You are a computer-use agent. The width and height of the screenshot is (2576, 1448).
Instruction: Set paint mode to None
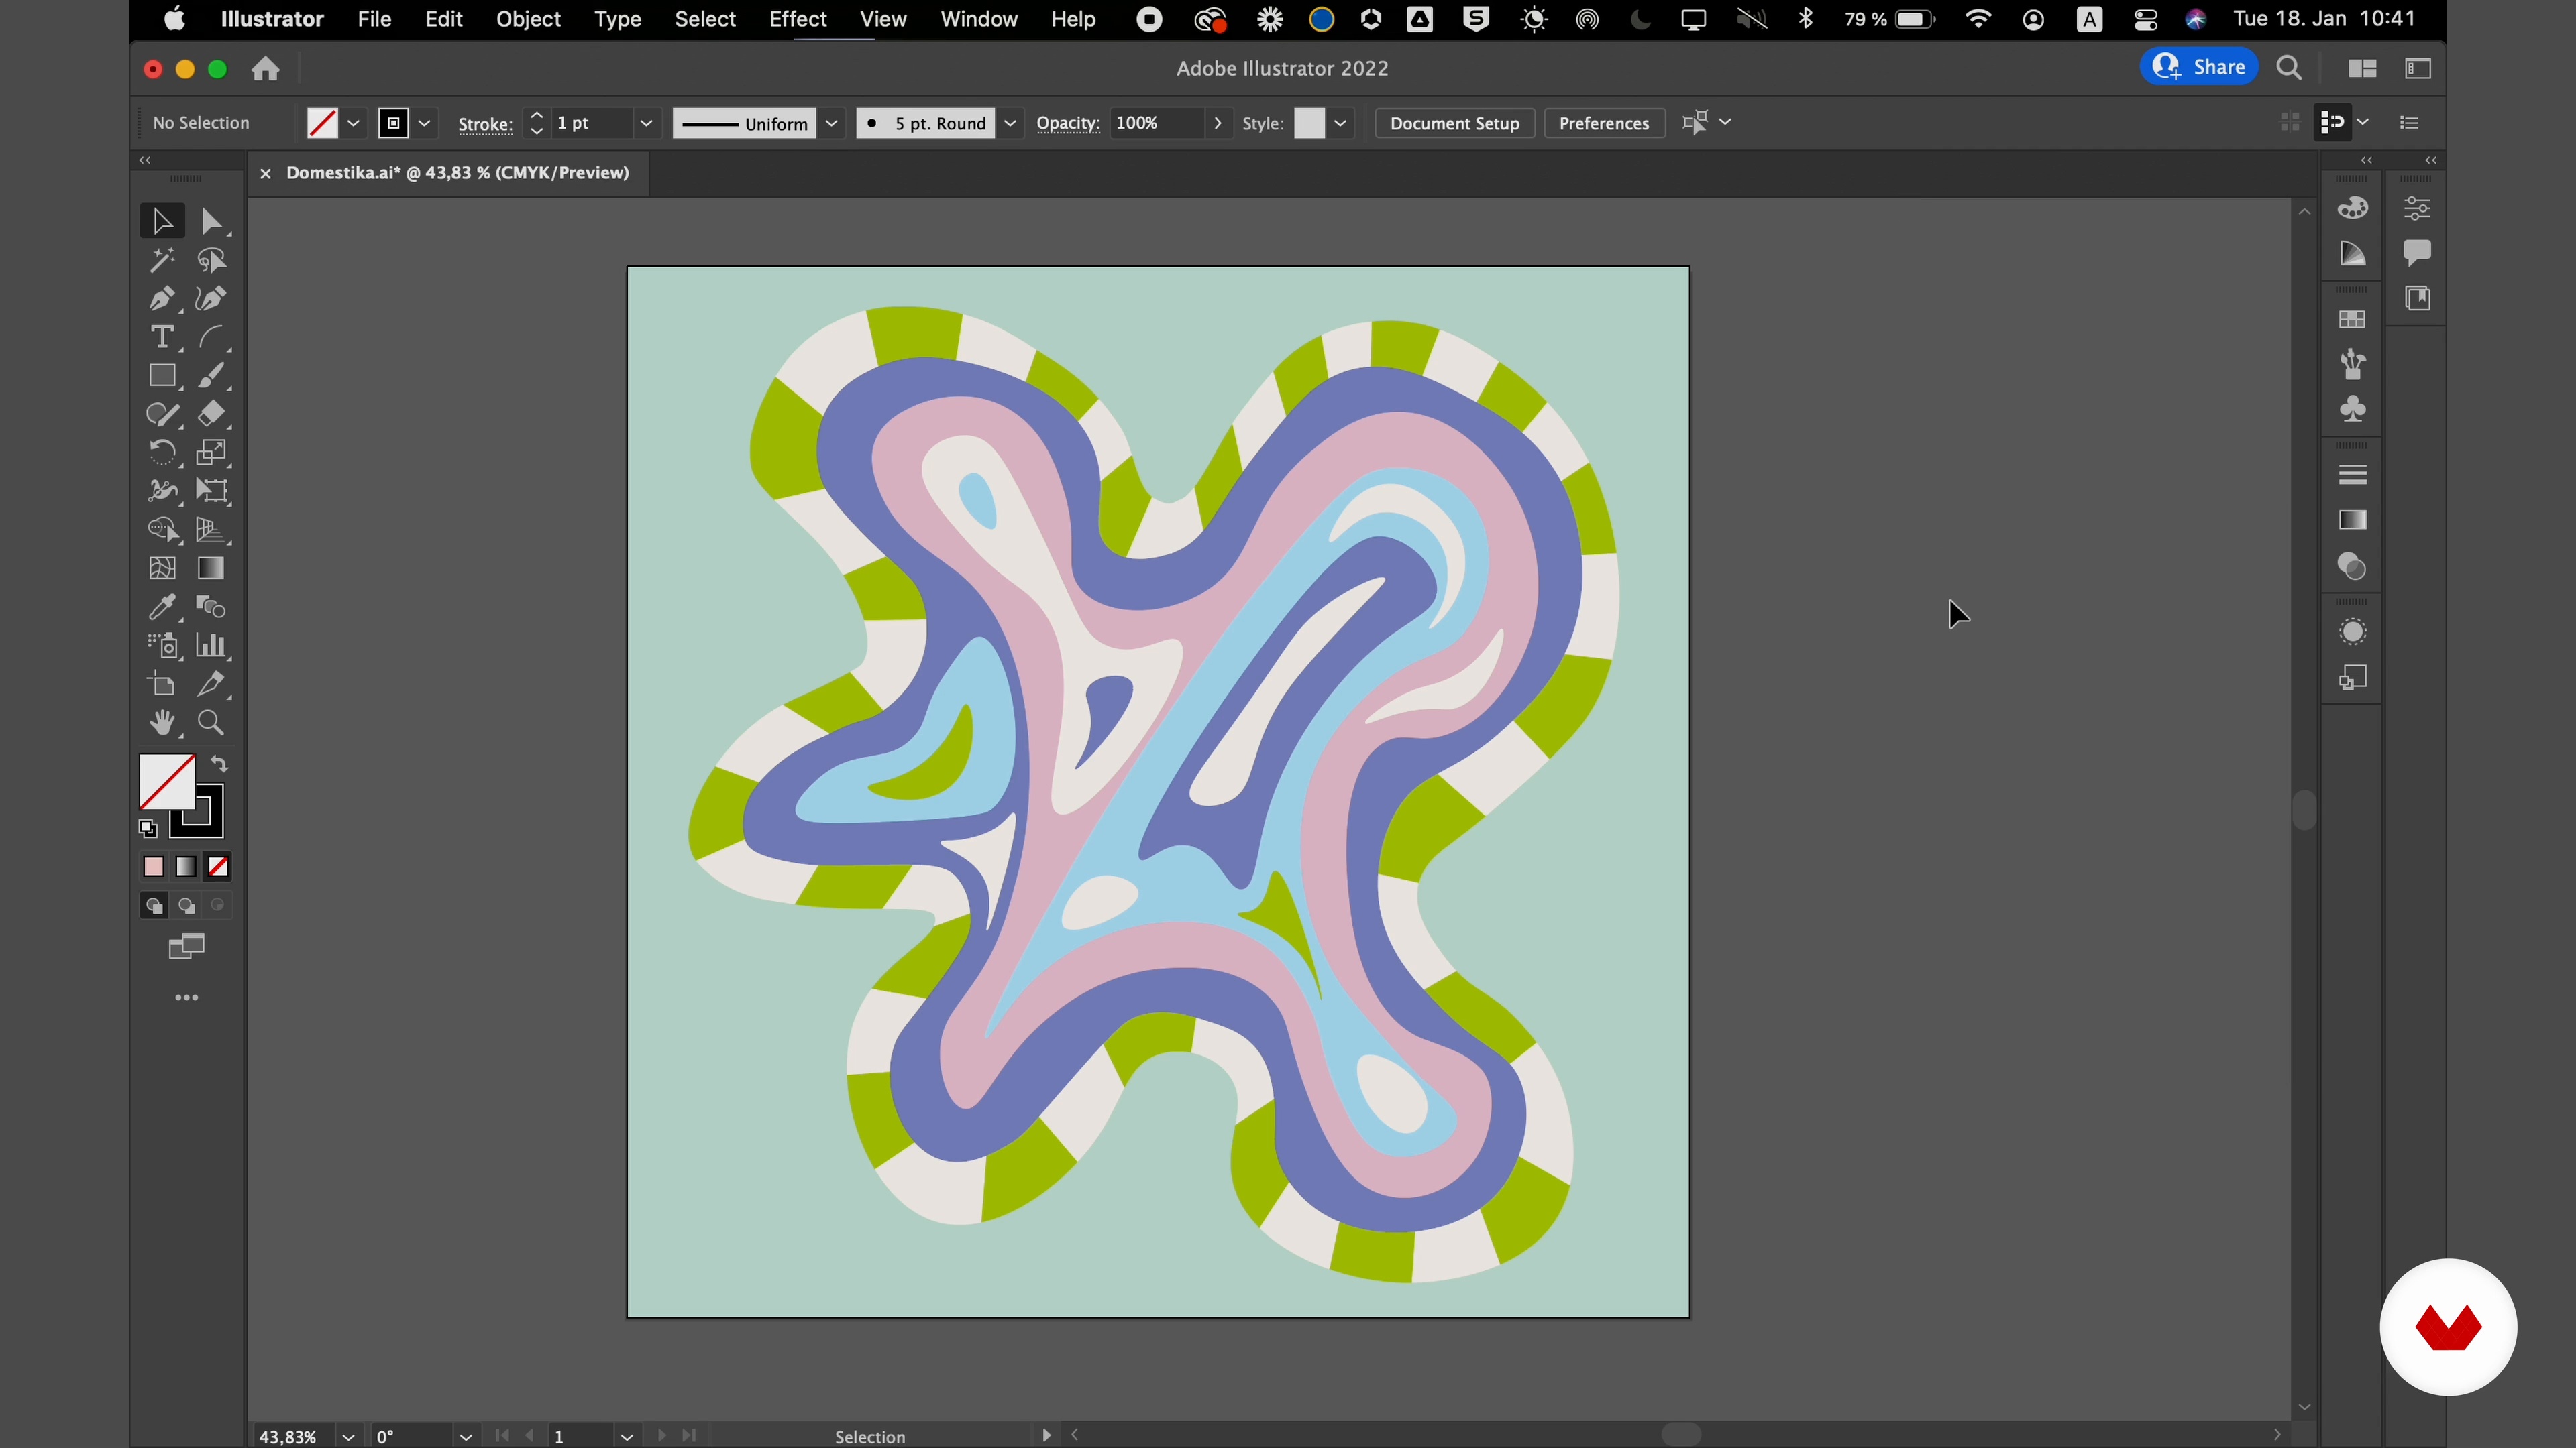218,866
